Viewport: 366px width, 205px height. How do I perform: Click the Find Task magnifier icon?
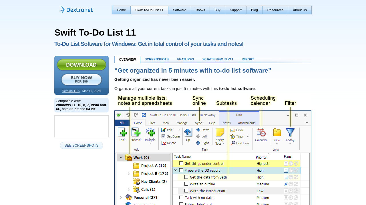tap(233, 143)
